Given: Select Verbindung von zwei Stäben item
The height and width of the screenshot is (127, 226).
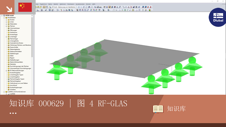Looking at the screenshot, I should [19, 83].
